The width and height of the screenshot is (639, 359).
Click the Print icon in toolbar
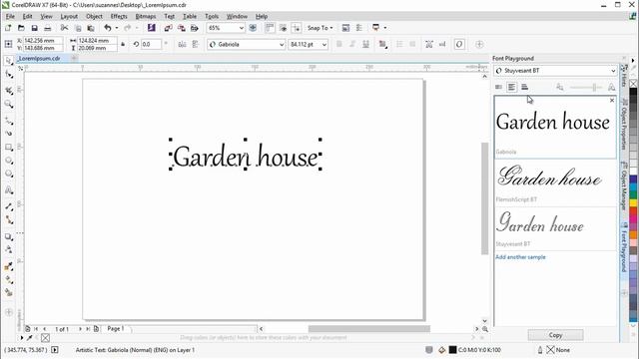[x=48, y=28]
